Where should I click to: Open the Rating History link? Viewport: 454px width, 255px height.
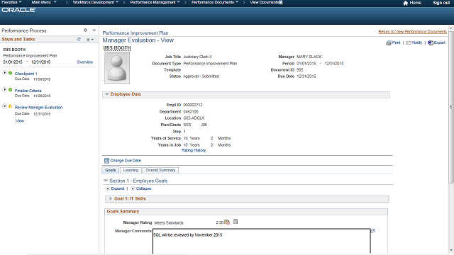(x=194, y=150)
